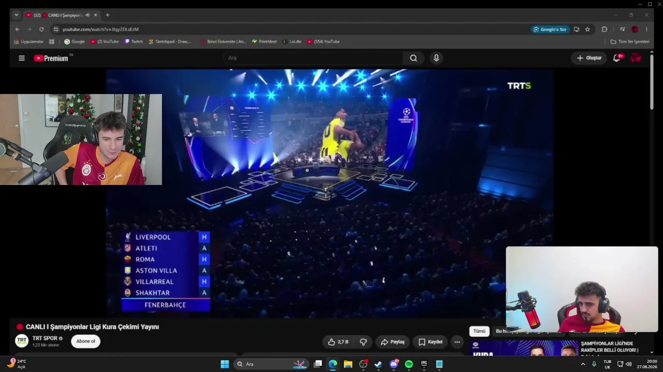
Task: Open the PrintMeet bookmark
Action: (264, 41)
